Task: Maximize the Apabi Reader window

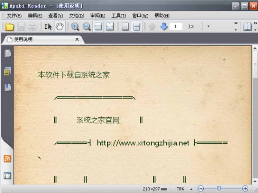Action: click(x=244, y=6)
